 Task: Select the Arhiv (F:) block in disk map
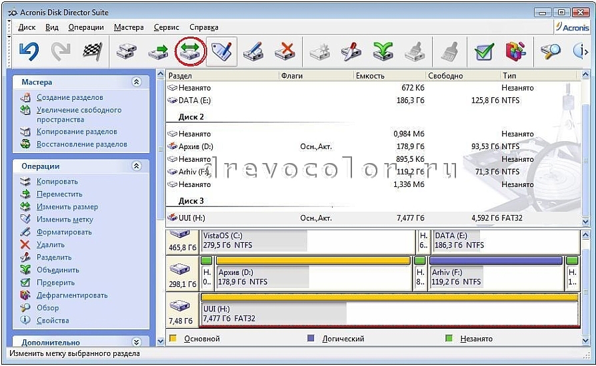tap(496, 274)
